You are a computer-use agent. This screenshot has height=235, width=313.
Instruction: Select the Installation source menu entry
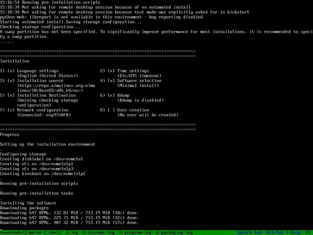tap(40, 81)
